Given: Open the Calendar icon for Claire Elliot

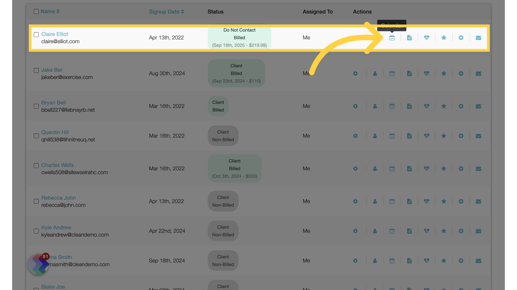Looking at the screenshot, I should 392,38.
